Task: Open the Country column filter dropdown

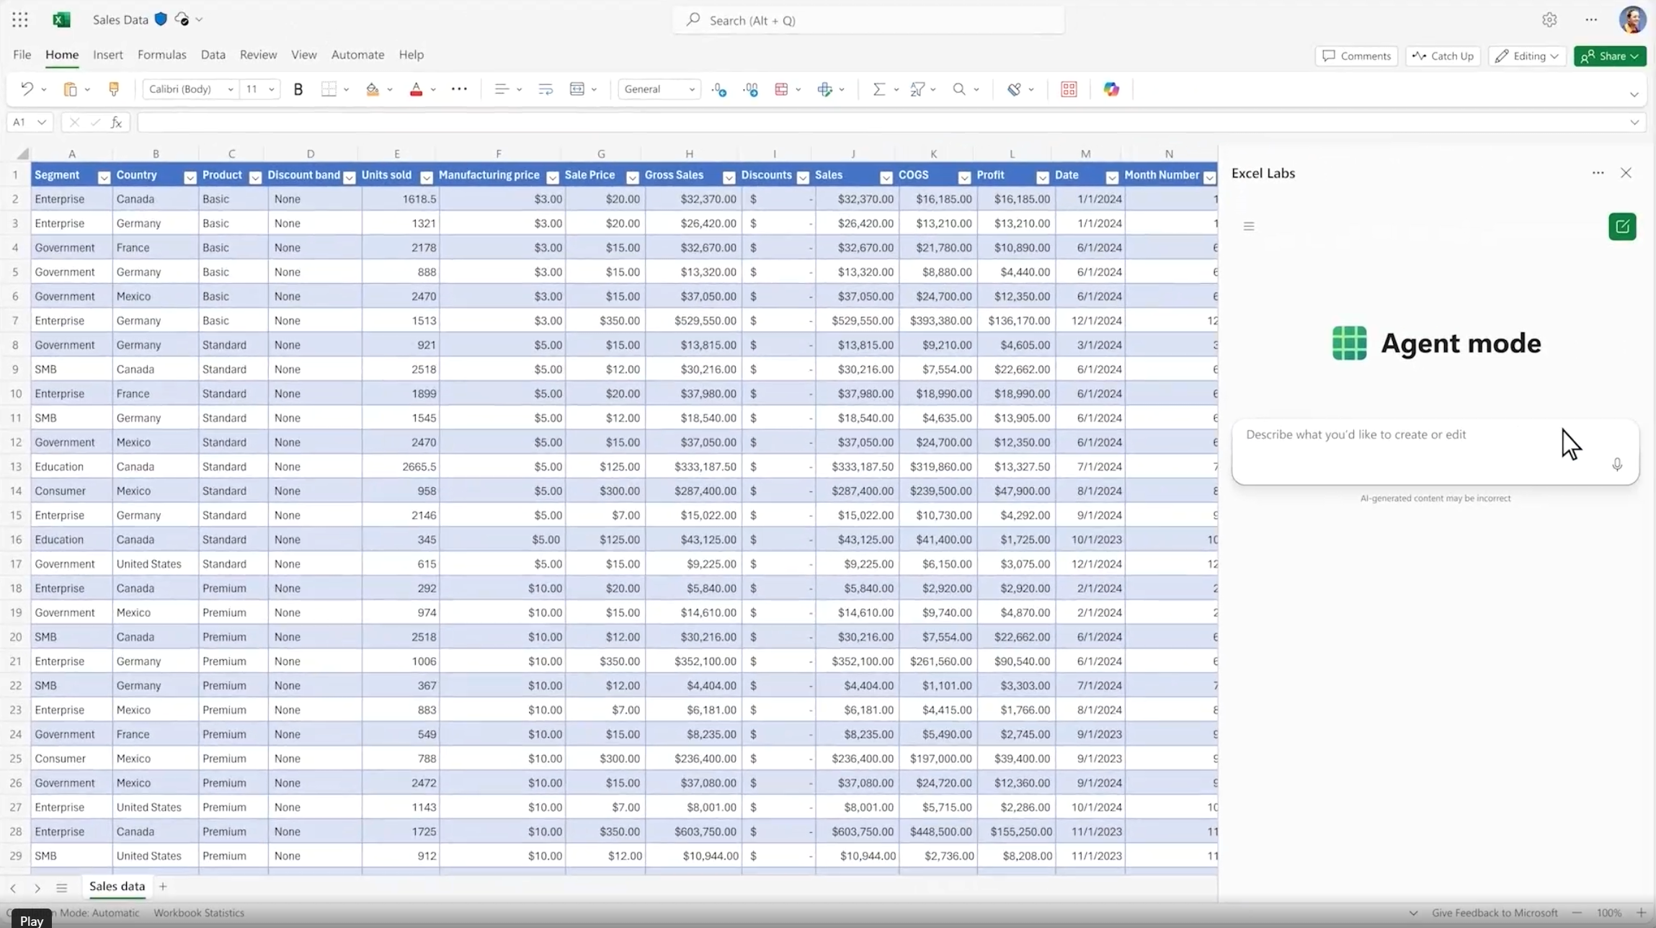Action: (x=190, y=177)
